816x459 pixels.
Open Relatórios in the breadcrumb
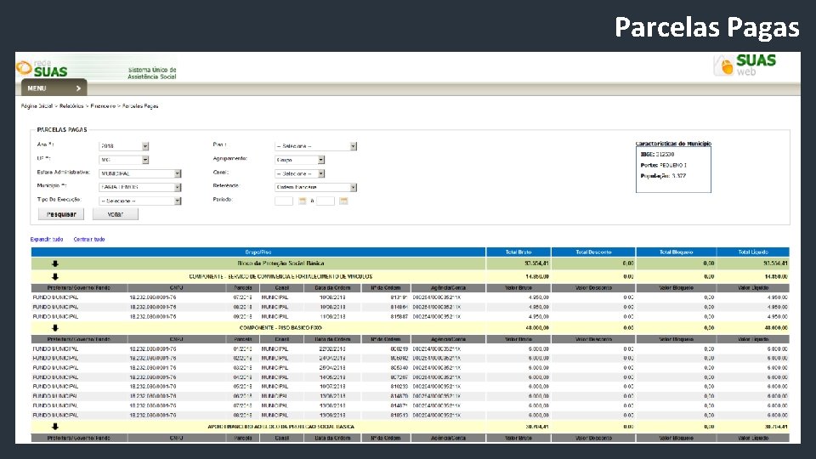coord(71,106)
